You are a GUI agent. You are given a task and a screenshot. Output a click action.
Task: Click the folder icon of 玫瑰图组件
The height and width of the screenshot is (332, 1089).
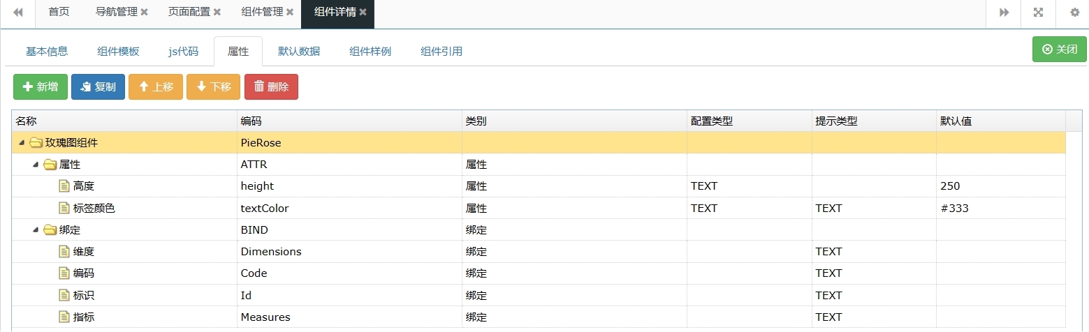point(36,143)
